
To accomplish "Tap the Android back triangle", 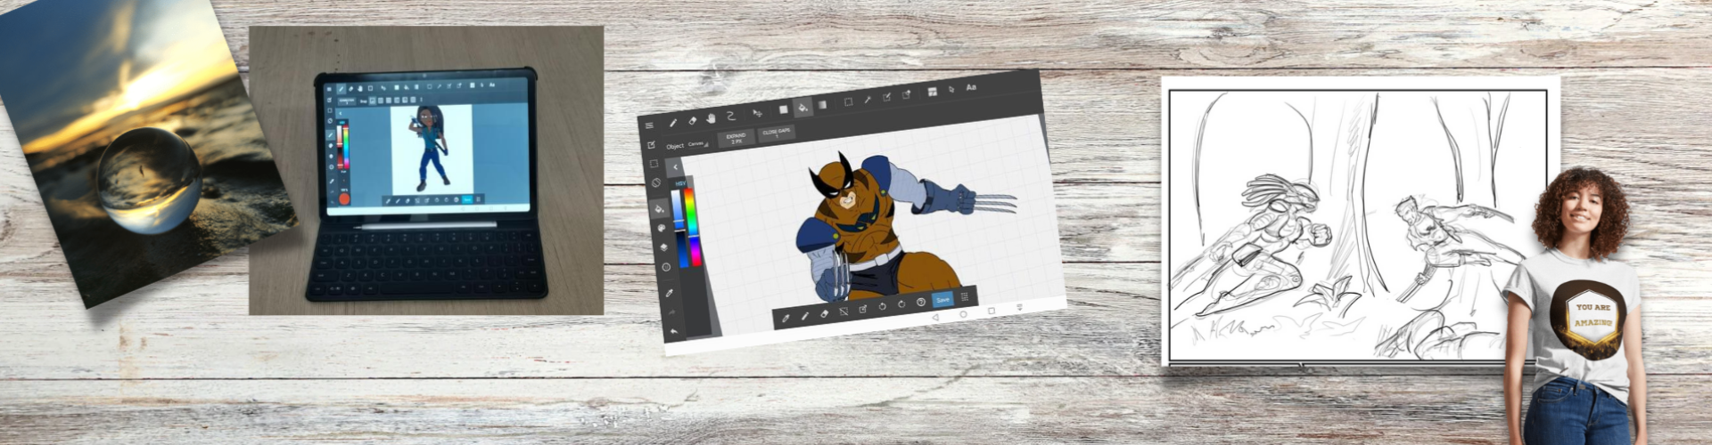I will (935, 317).
